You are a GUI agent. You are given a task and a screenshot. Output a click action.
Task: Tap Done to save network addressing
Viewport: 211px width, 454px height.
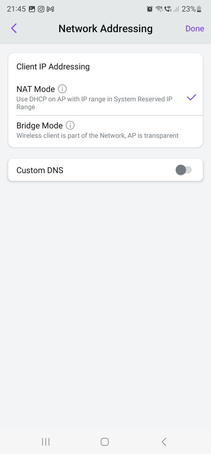[x=195, y=28]
